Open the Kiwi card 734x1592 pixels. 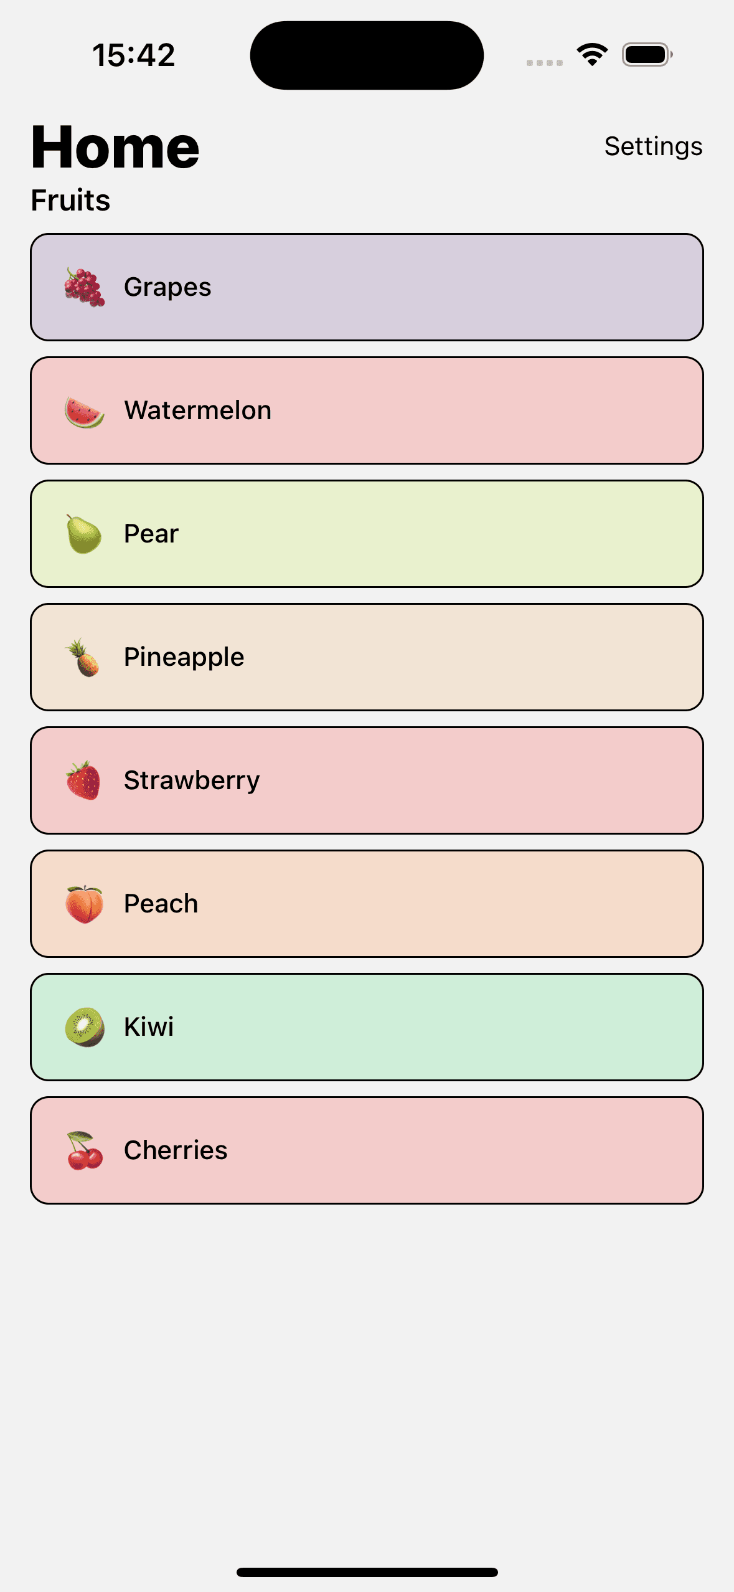click(367, 1027)
